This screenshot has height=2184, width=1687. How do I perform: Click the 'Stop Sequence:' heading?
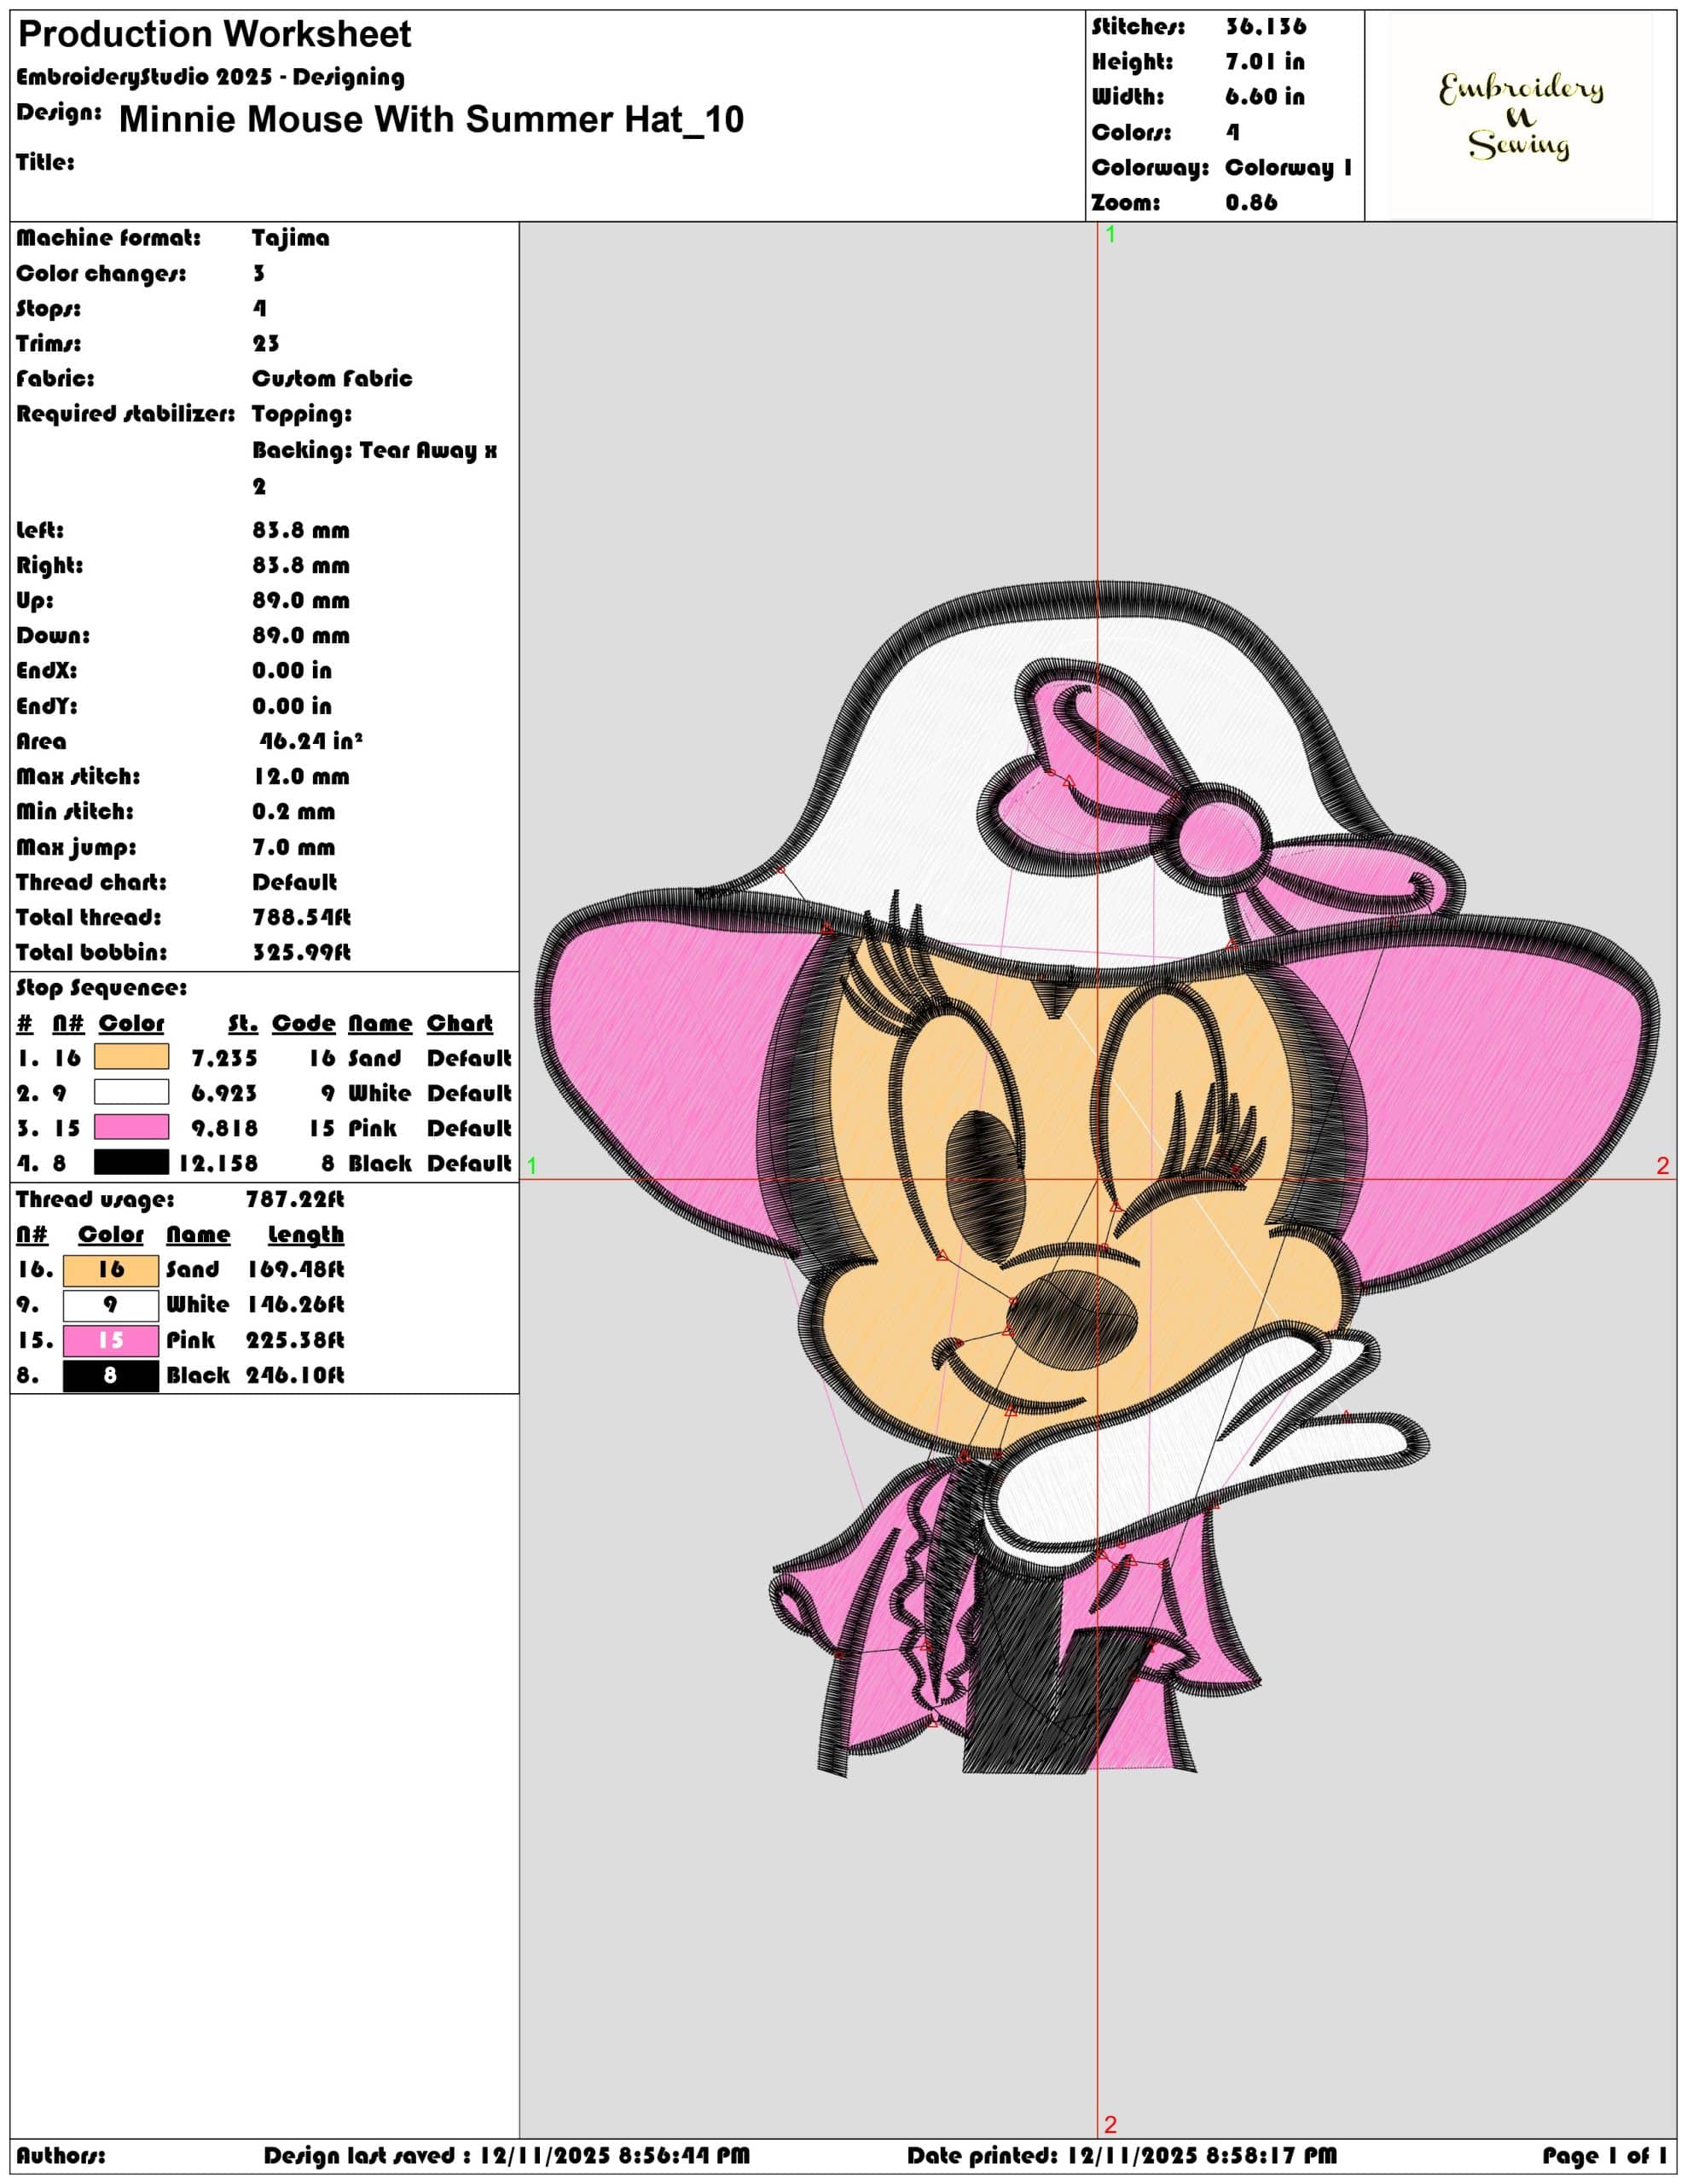[x=101, y=988]
